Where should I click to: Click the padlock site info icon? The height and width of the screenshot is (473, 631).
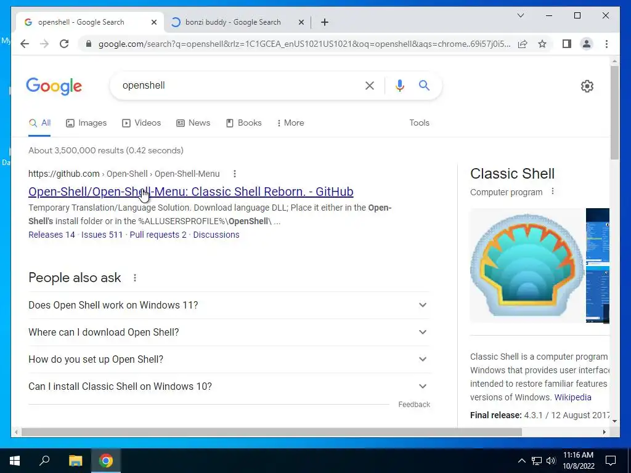[x=89, y=44]
